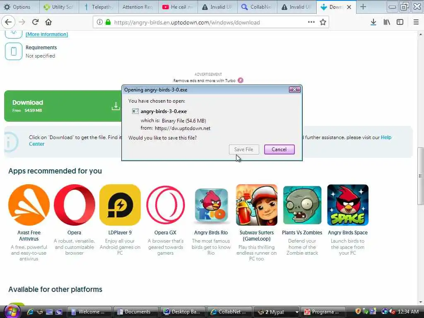The image size is (424, 318).
Task: Click the forward navigation arrow
Action: pos(22,22)
